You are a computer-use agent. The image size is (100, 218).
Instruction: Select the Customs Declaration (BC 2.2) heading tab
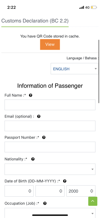35,21
